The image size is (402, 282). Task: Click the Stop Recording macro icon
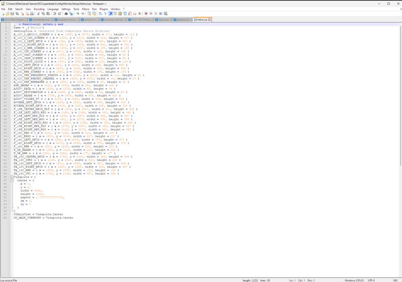[x=151, y=14]
